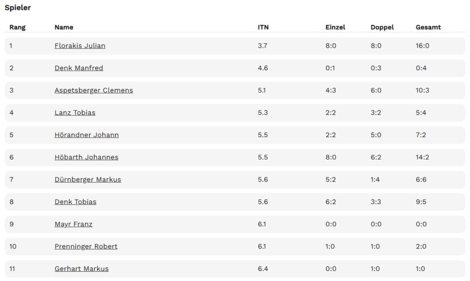Click the ITN column header

(x=263, y=27)
